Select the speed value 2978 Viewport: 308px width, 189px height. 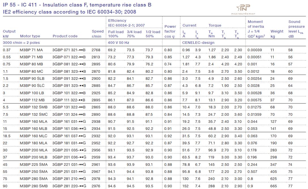pos(96,179)
